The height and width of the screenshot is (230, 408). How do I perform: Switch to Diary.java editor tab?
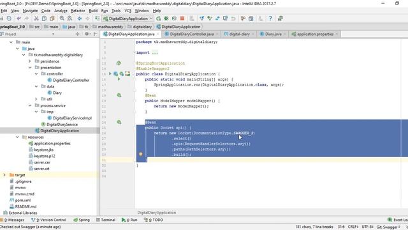coord(273,34)
